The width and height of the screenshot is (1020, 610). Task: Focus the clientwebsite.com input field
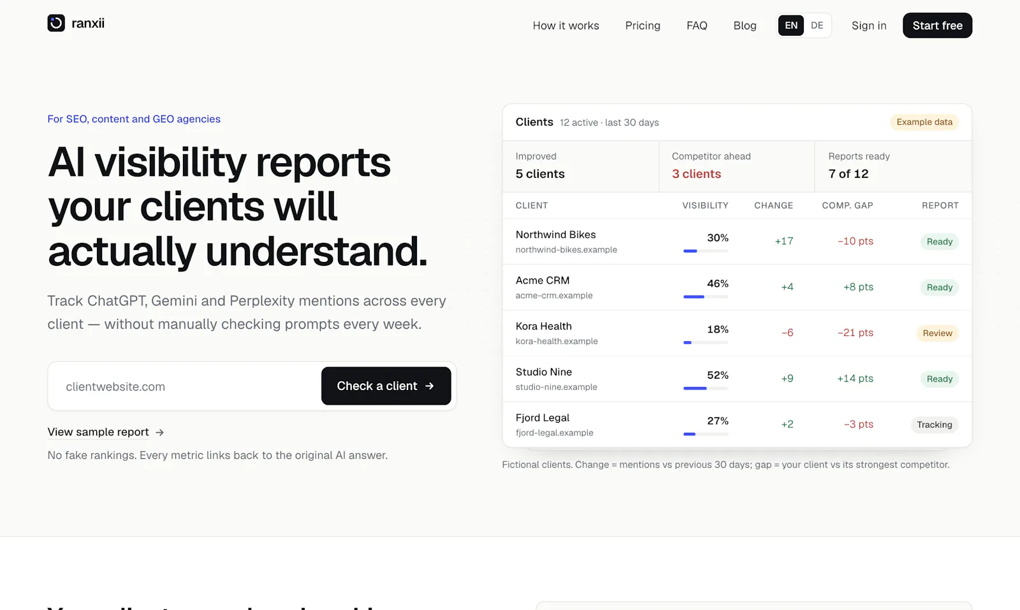point(185,386)
